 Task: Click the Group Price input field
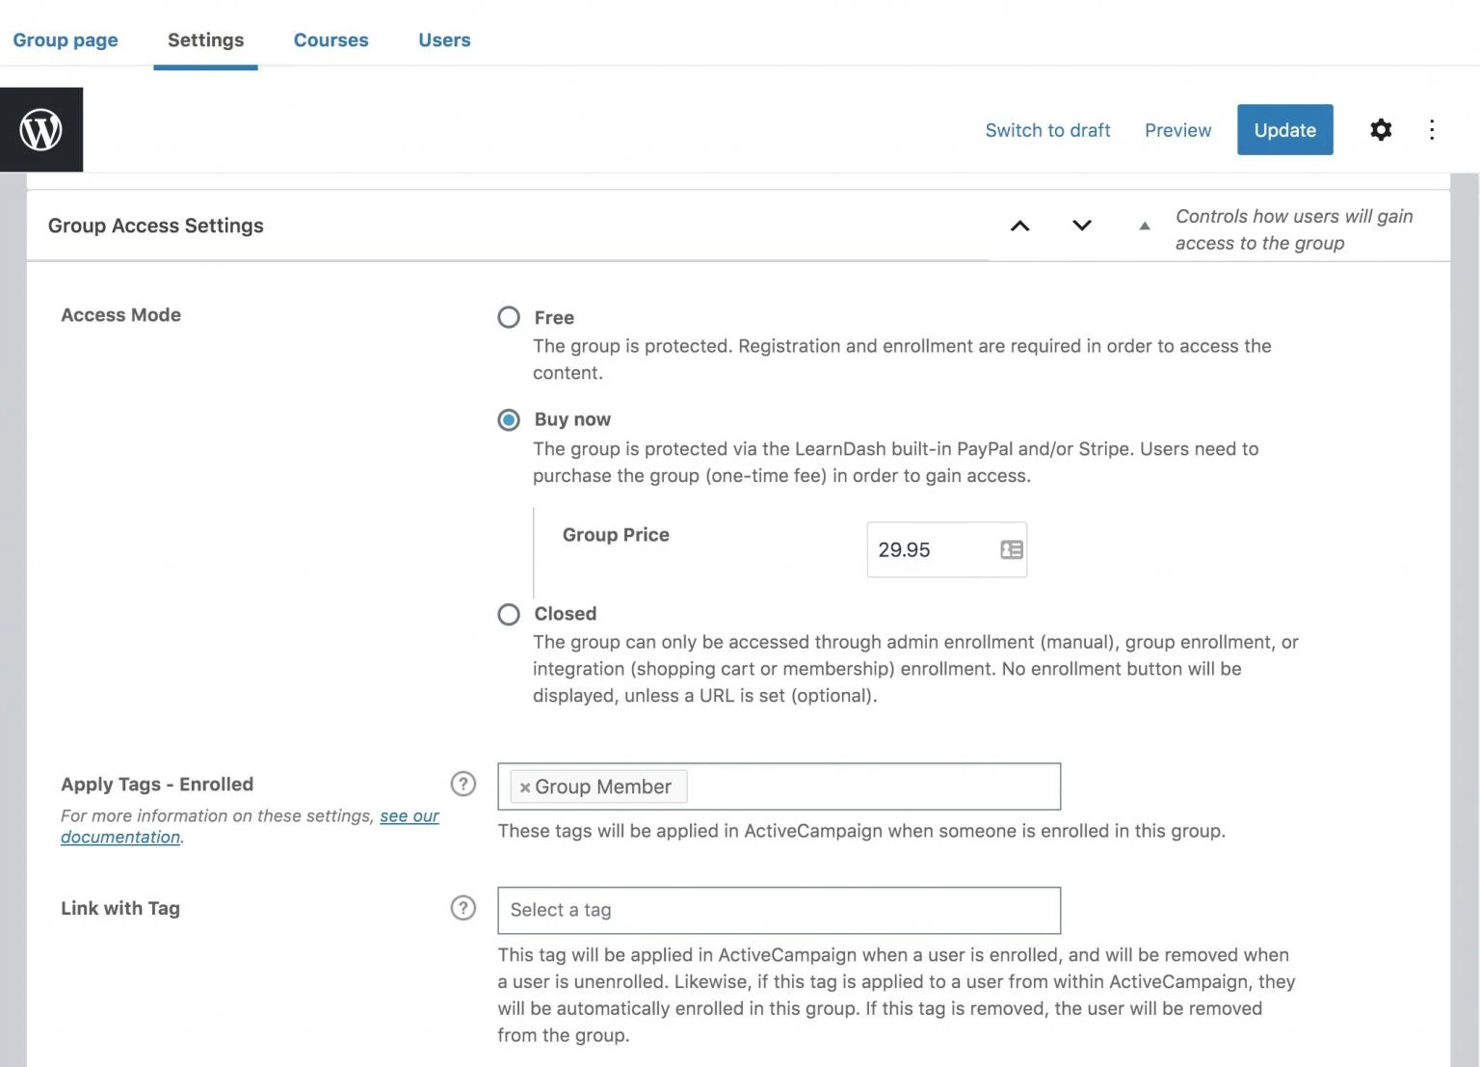tap(930, 549)
